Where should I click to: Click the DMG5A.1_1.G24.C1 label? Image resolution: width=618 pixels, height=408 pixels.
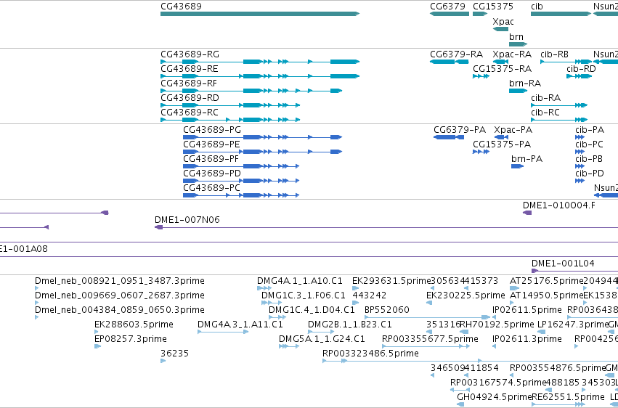coord(322,340)
